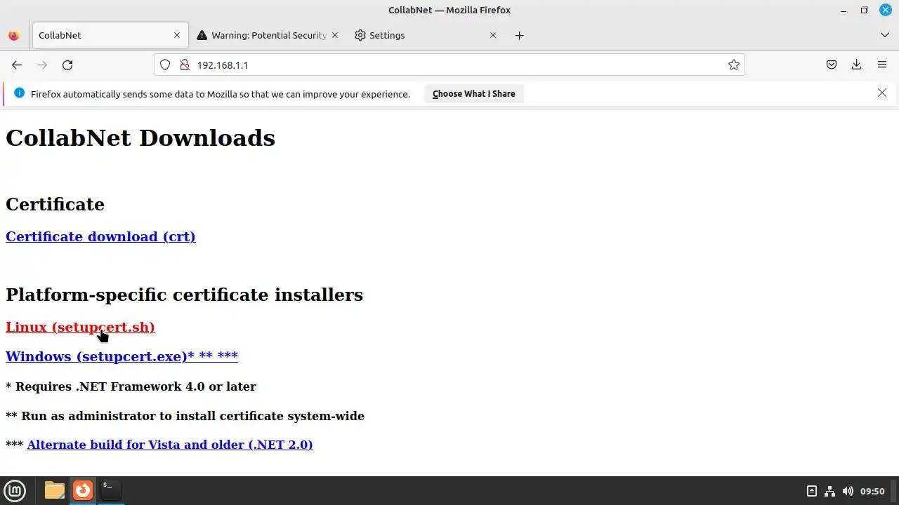
Task: Click the notification bar info icon
Action: click(x=19, y=93)
